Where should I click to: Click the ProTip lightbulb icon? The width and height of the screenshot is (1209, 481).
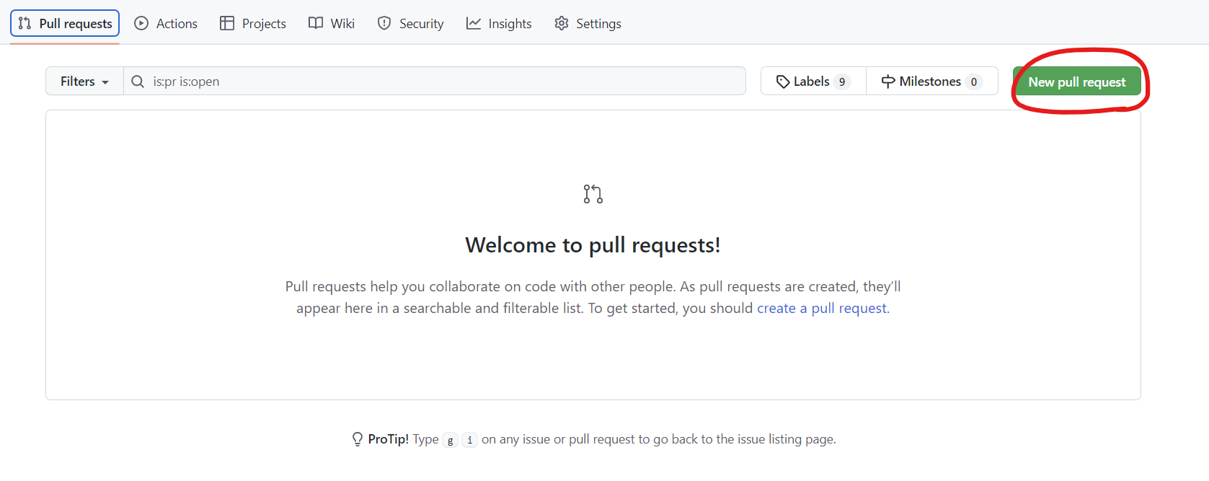pyautogui.click(x=358, y=439)
